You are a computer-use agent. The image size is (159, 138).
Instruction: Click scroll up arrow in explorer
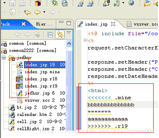point(69,43)
